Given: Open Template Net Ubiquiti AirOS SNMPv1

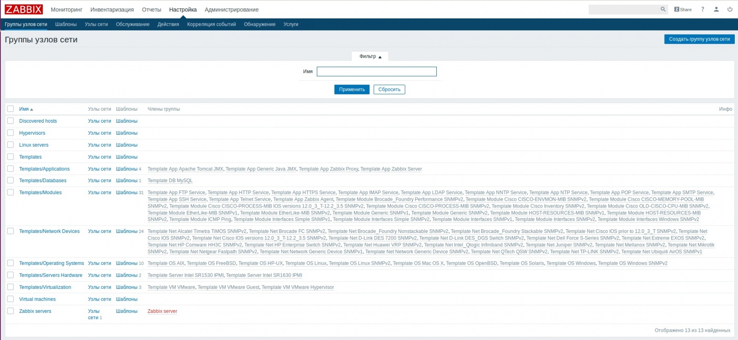Looking at the screenshot, I should (661, 251).
